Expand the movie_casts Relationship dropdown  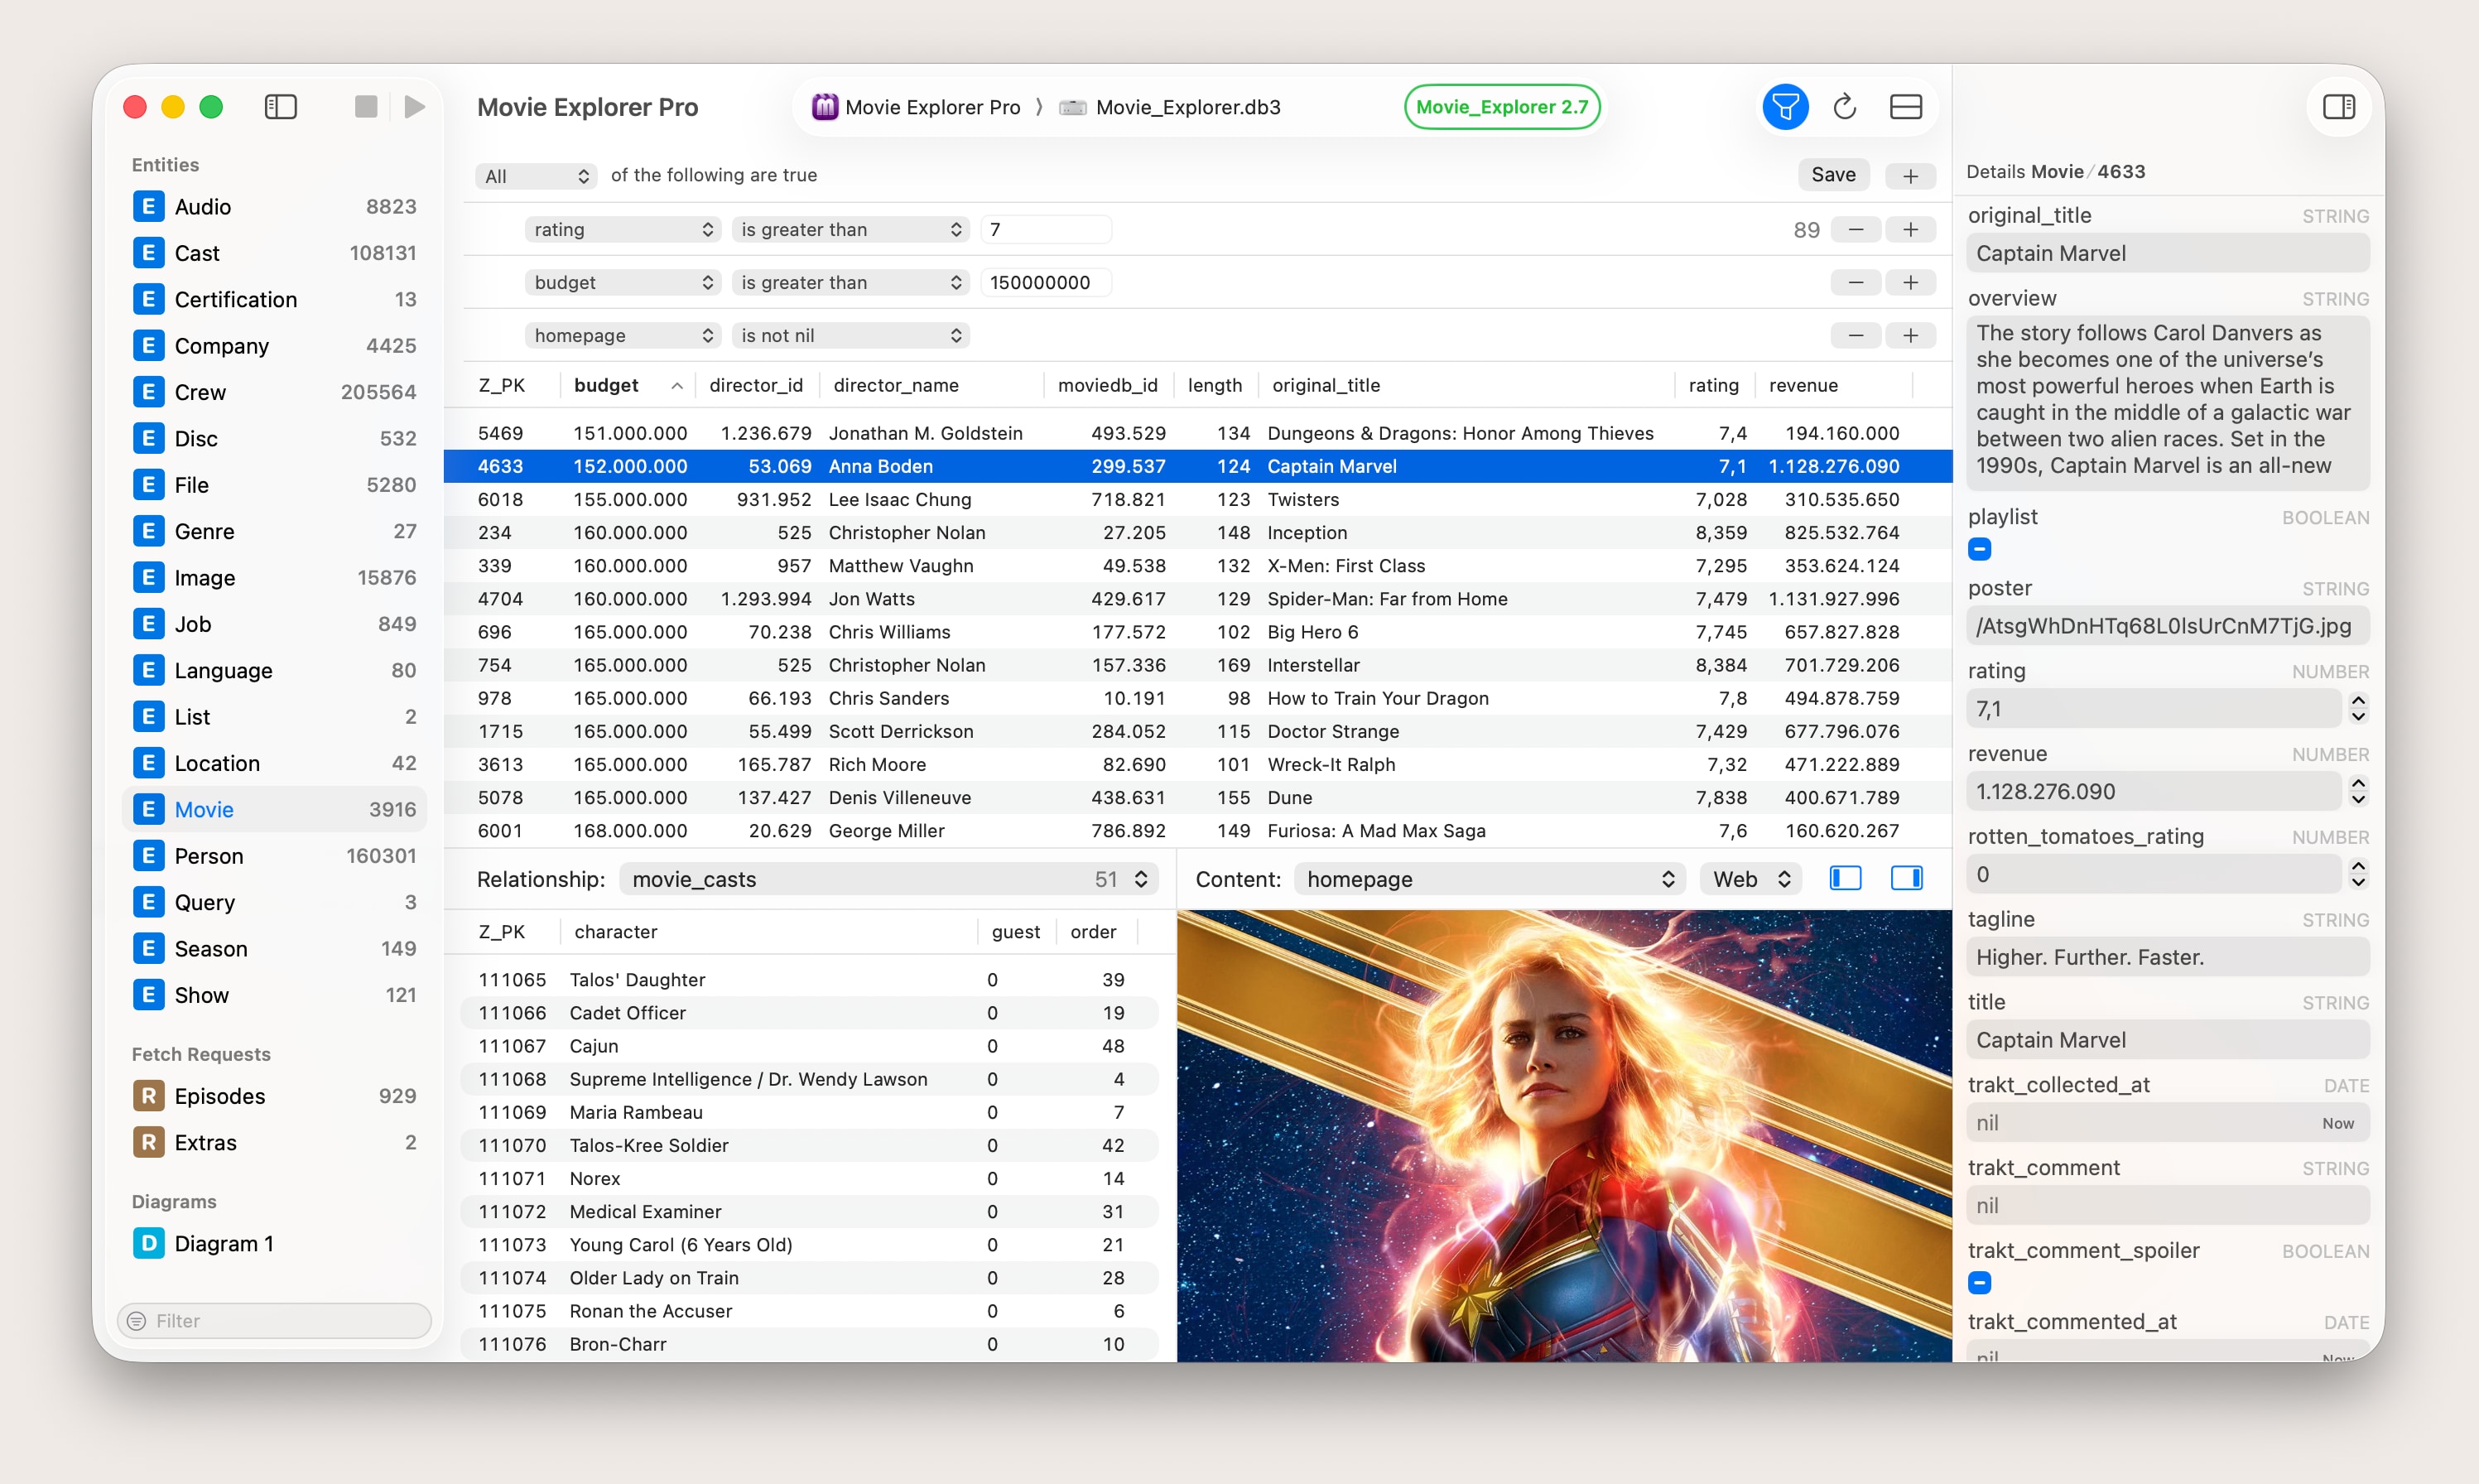pyautogui.click(x=888, y=879)
